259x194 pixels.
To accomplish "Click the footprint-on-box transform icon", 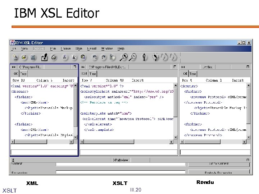I will (x=44, y=57).
